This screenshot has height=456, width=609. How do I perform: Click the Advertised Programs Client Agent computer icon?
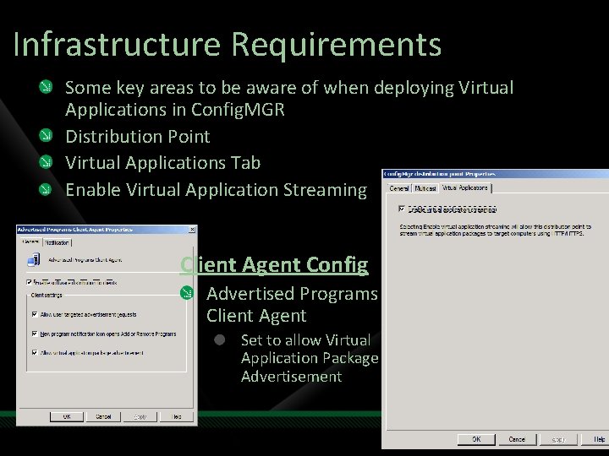[34, 260]
